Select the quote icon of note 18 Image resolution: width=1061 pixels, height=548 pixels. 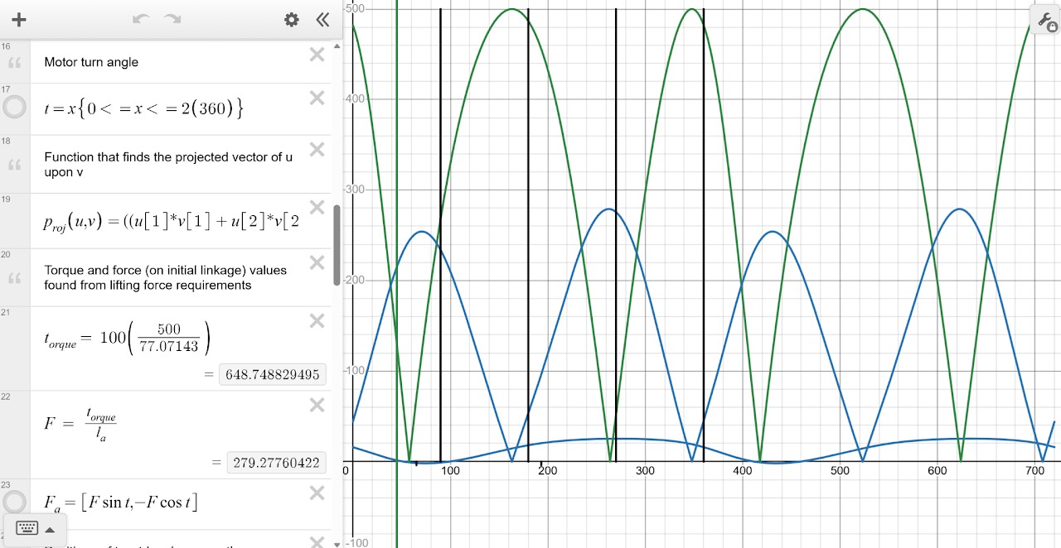tap(14, 165)
